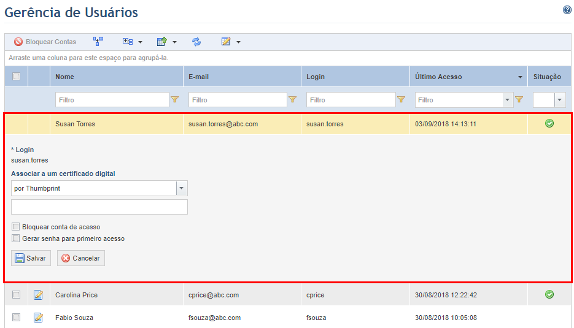Click the E-mail filter funnel icon

point(292,99)
